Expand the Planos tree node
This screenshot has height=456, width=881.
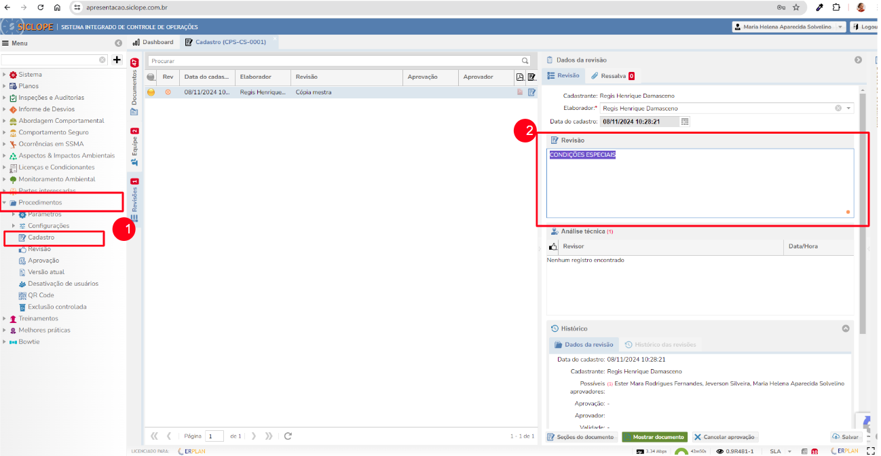click(x=4, y=86)
